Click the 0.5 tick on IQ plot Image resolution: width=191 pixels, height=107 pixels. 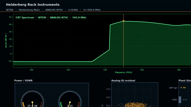coord(108,97)
